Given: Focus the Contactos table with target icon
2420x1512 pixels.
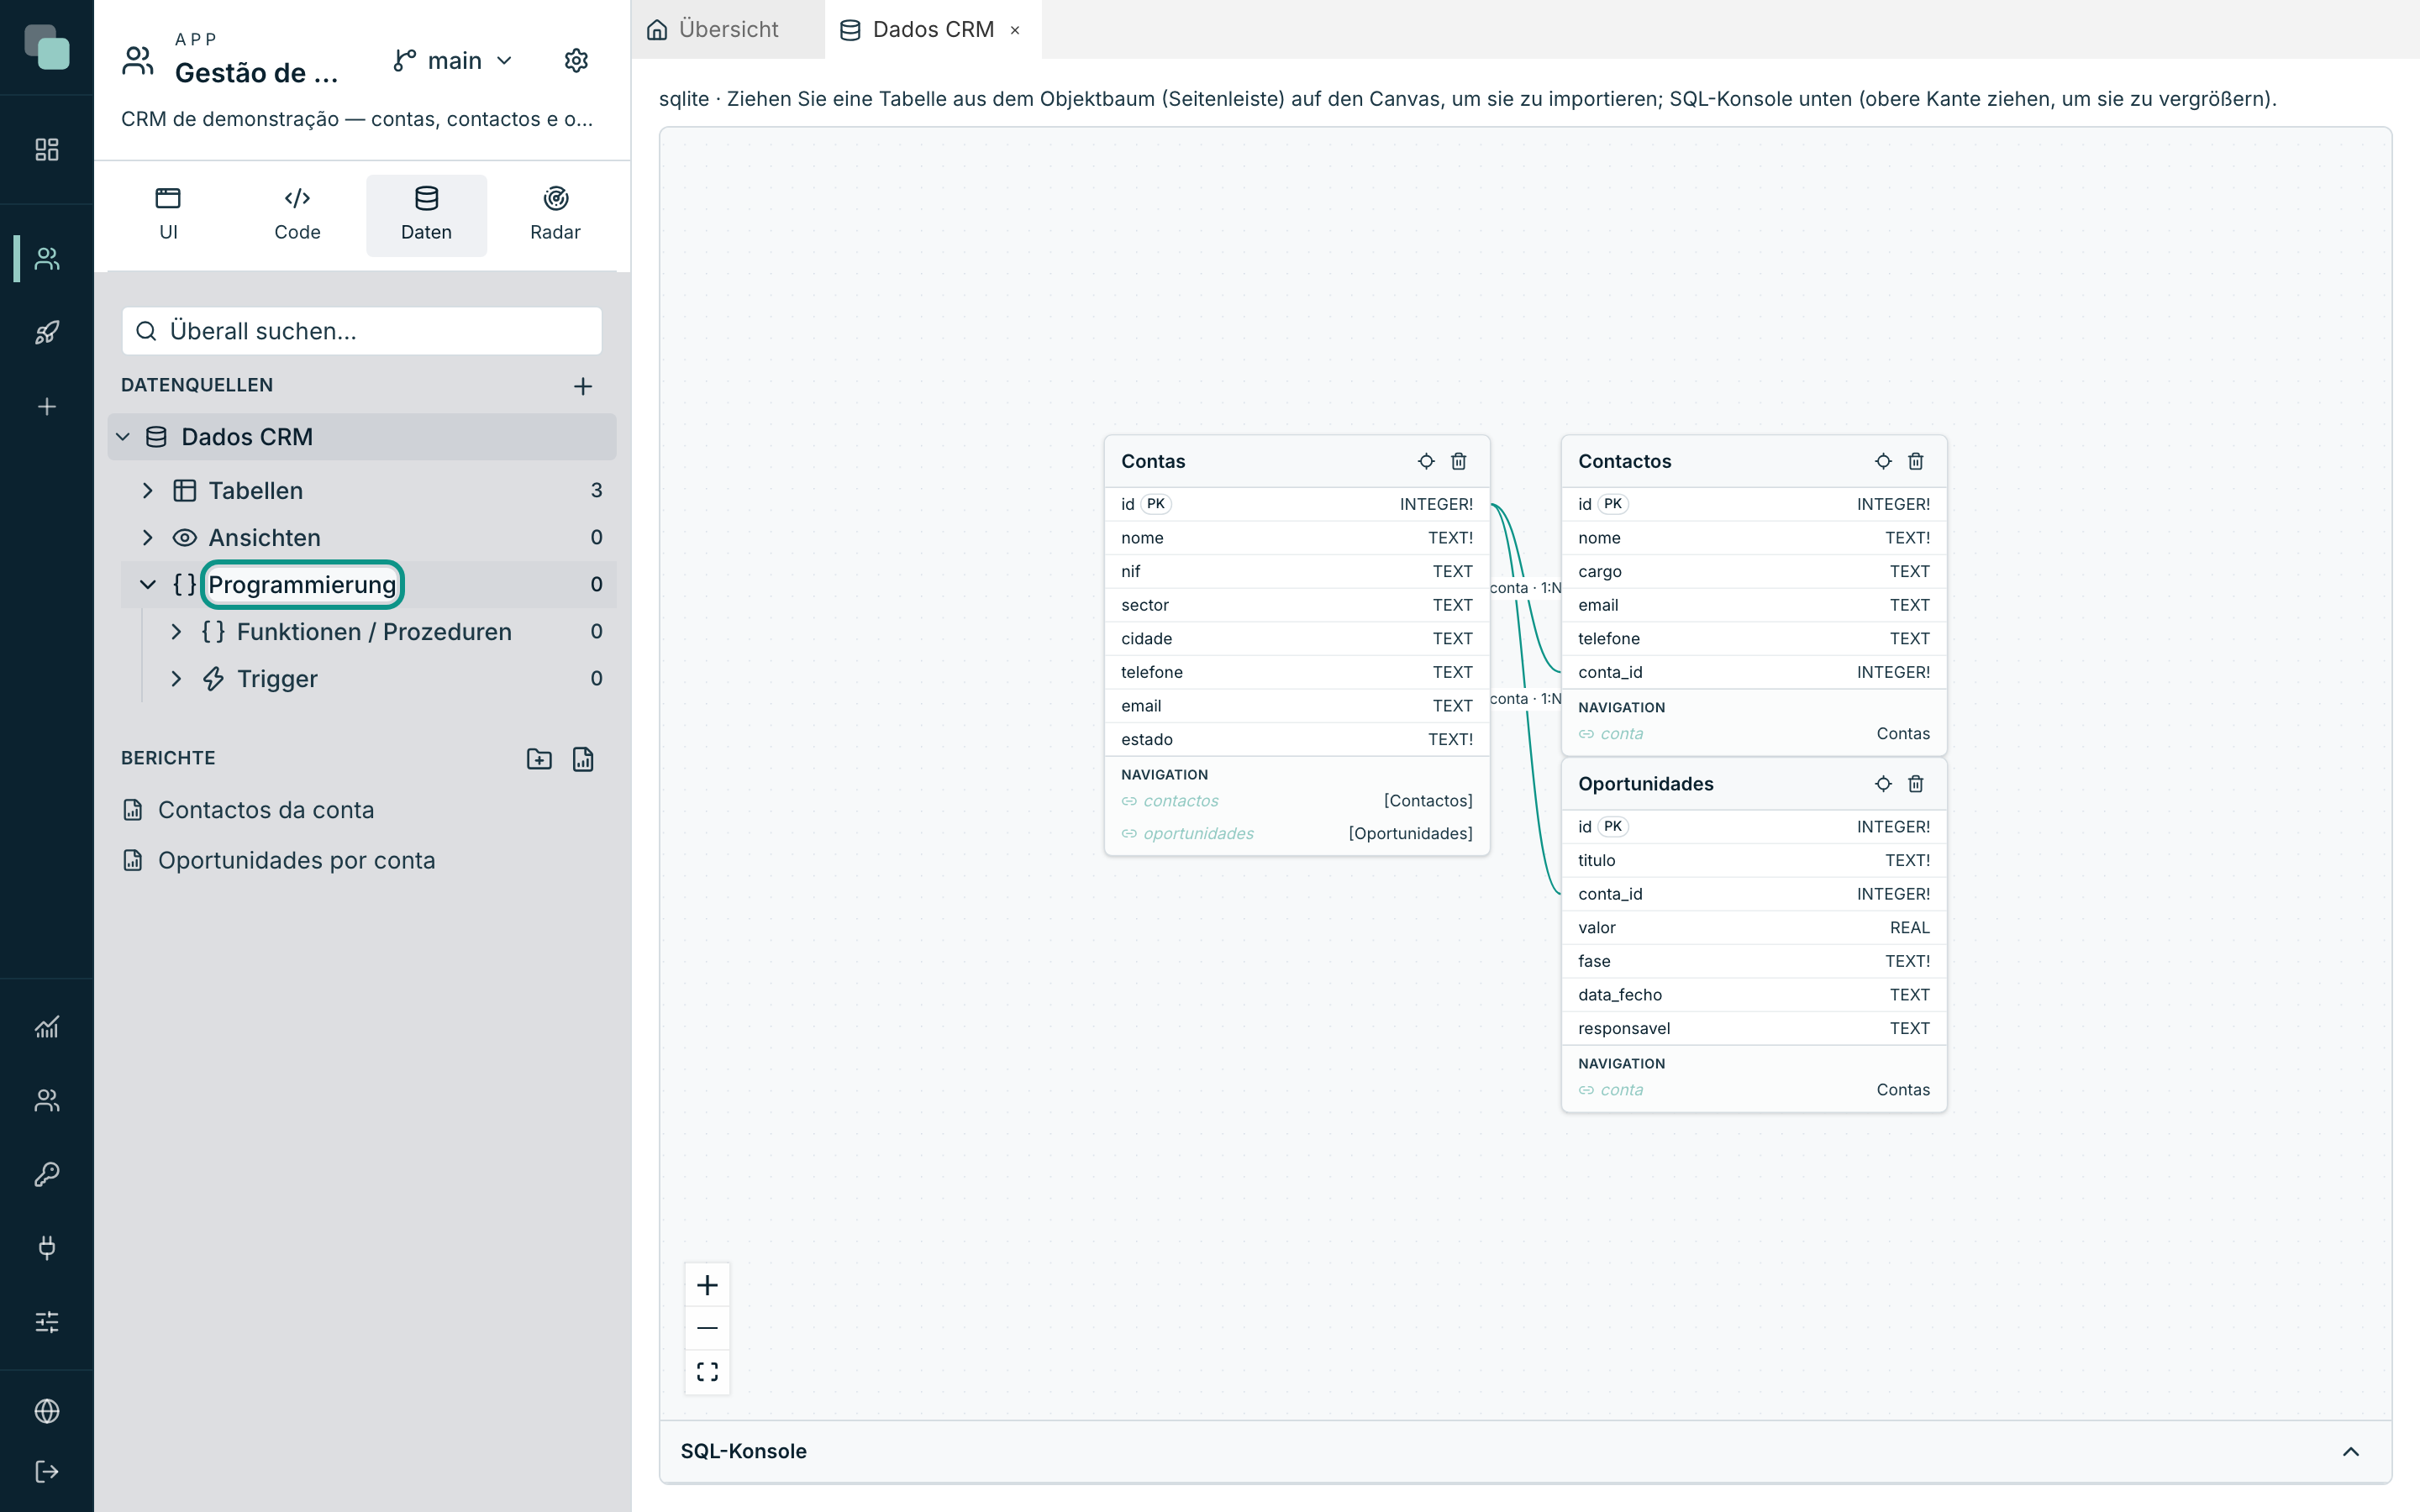Looking at the screenshot, I should [1883, 461].
